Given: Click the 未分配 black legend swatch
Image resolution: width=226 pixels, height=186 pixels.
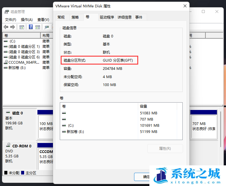Looking at the screenshot, I should click(6, 173).
